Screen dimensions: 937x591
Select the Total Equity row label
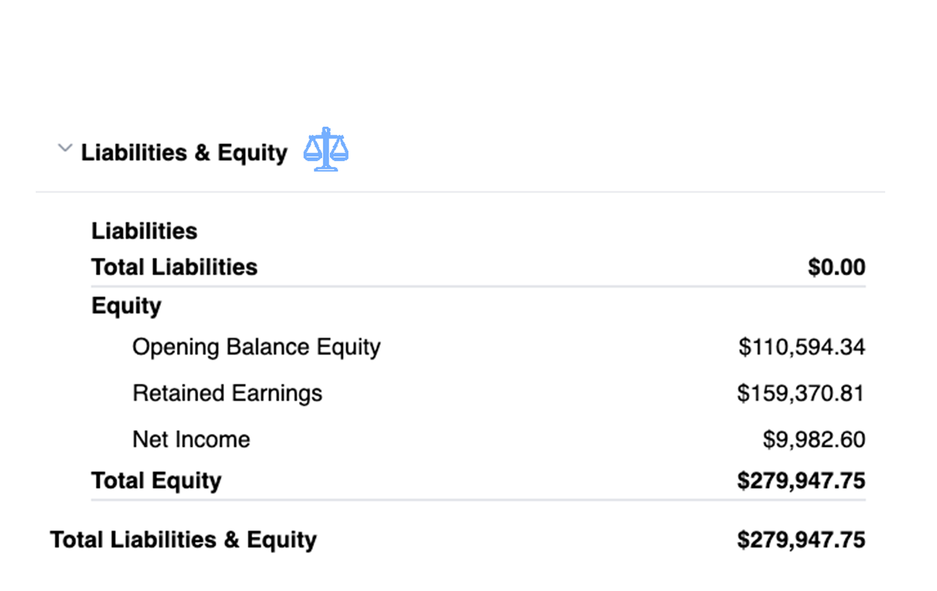[156, 480]
